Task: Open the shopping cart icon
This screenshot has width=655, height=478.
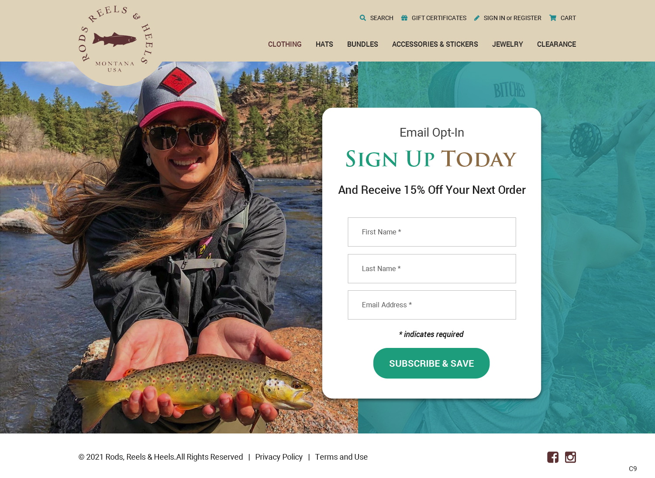Action: pos(553,18)
